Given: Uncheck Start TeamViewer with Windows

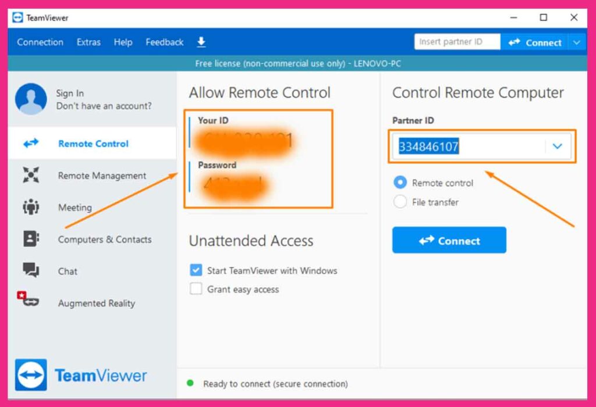Looking at the screenshot, I should click(x=196, y=270).
